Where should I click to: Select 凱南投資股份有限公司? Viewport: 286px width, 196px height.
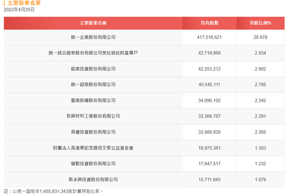(x=93, y=69)
